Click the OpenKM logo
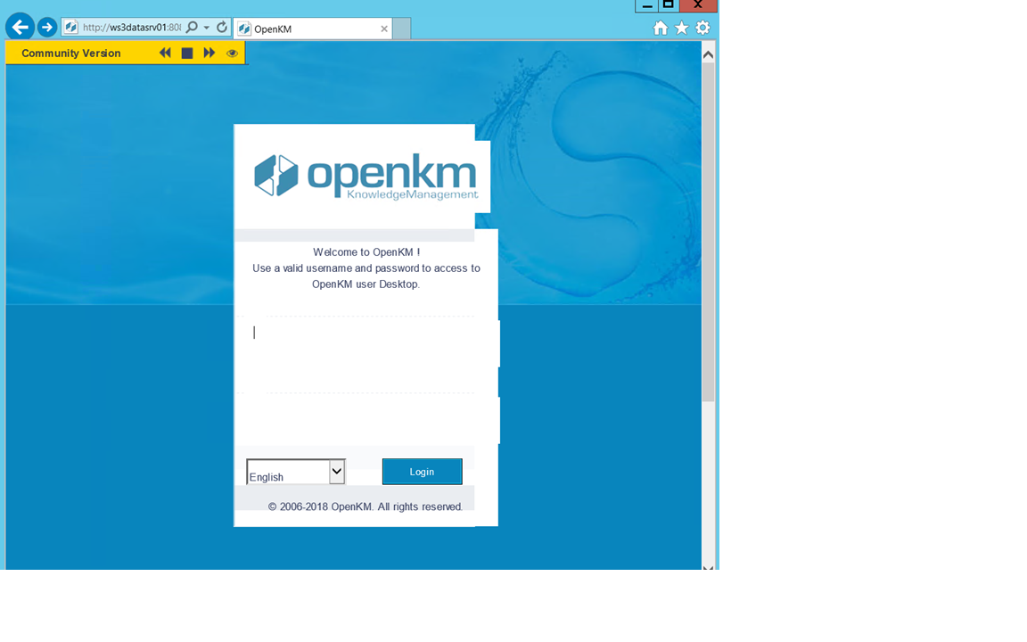 click(x=366, y=175)
